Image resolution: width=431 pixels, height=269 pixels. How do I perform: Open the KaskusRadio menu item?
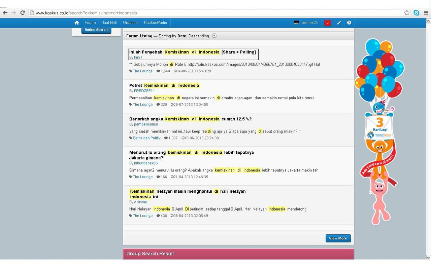point(156,23)
